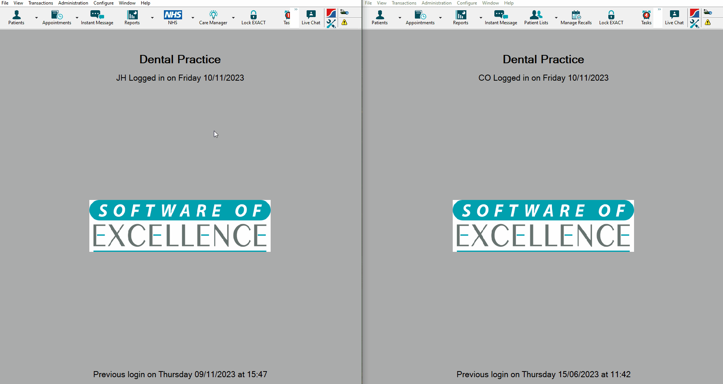Click 'CO Logged in on Friday 10/11/2023' text
This screenshot has height=384, width=723.
pos(544,78)
